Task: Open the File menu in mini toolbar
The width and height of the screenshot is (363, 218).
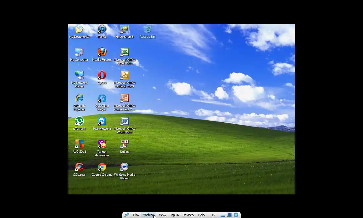Action: [x=136, y=215]
